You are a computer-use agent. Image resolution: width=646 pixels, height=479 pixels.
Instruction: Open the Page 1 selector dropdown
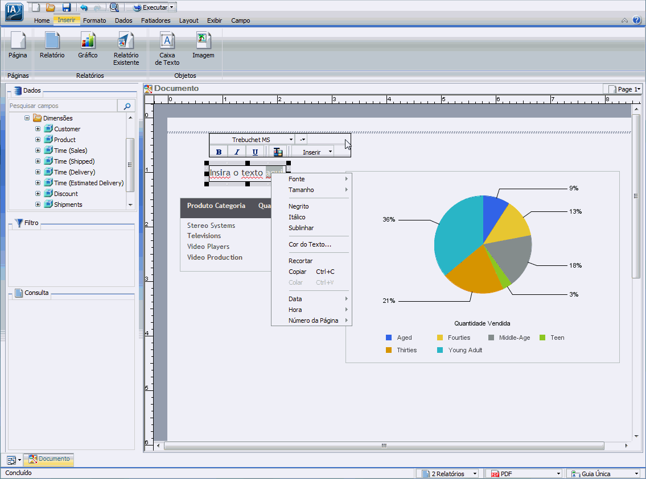coord(626,89)
